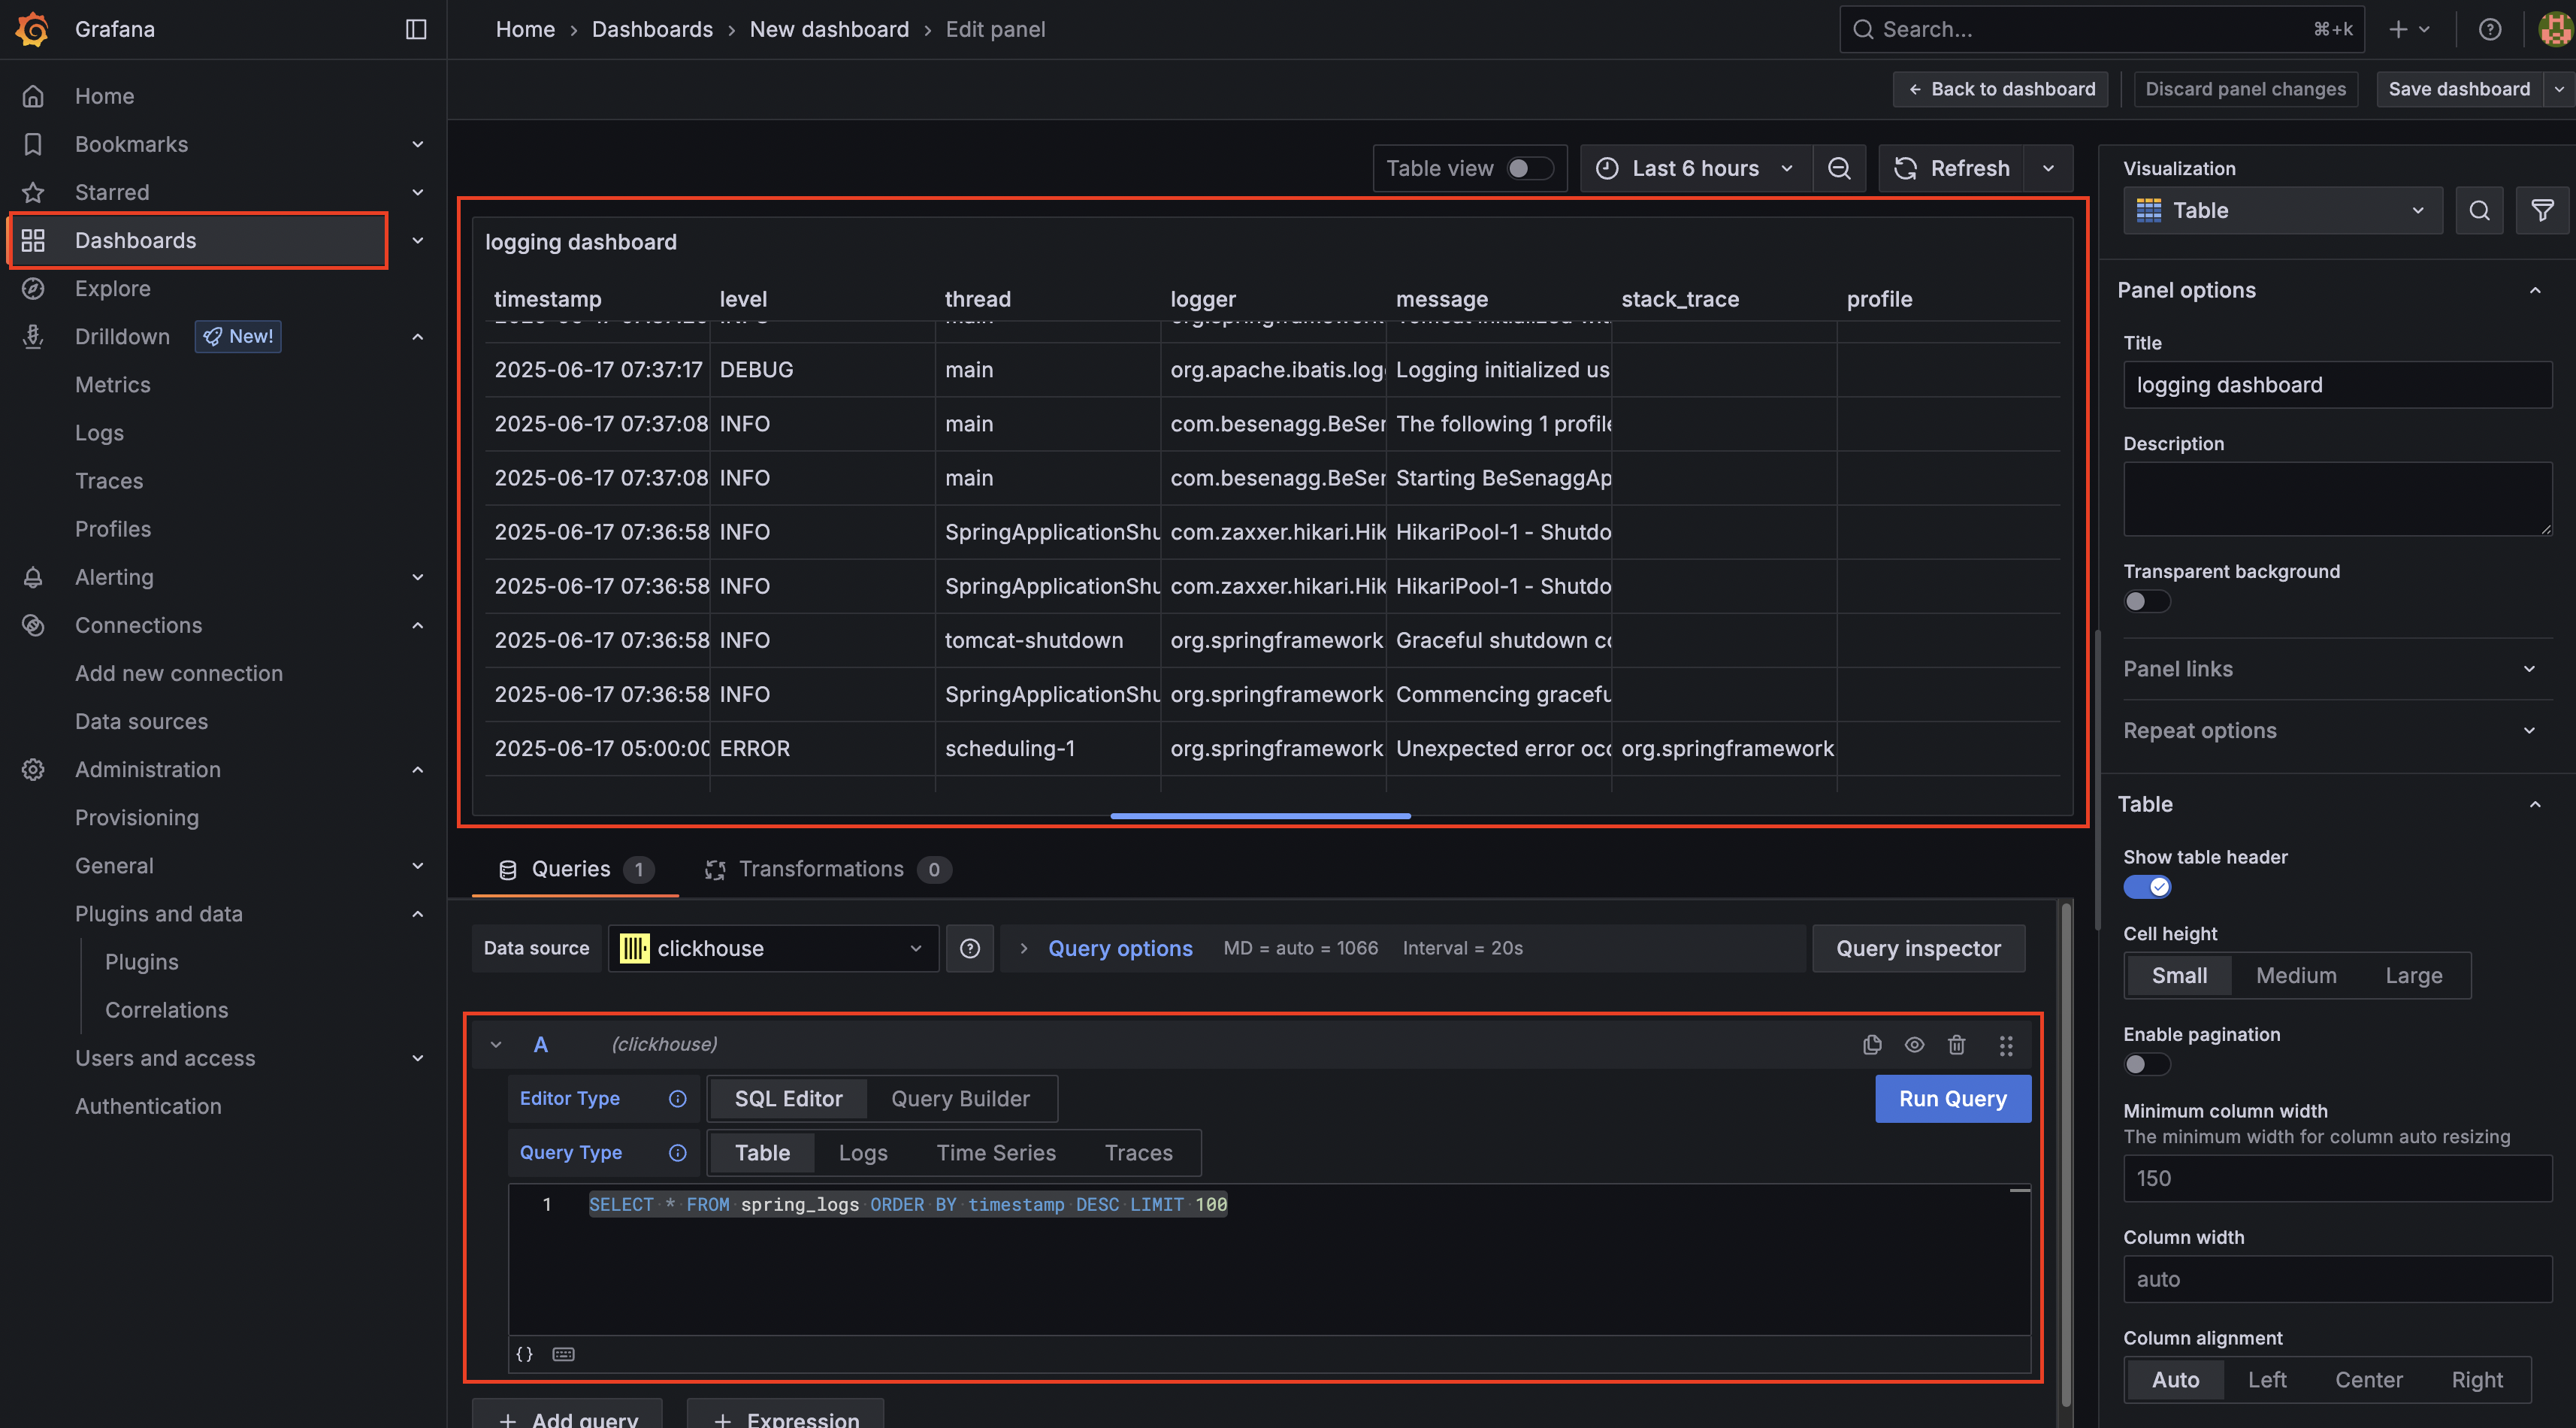Open the user avatar profile menu
This screenshot has height=1428, width=2576.
click(2555, 29)
